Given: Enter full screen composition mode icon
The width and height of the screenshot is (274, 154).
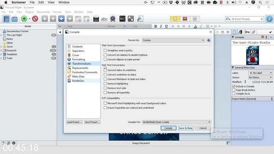Looking at the screenshot, I should (131, 19).
